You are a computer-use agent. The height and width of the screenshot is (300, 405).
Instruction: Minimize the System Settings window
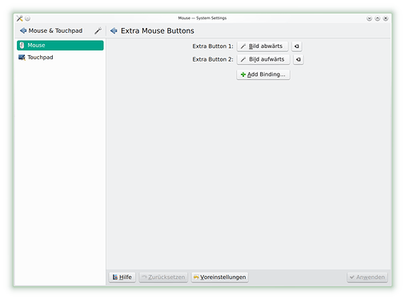tap(369, 18)
